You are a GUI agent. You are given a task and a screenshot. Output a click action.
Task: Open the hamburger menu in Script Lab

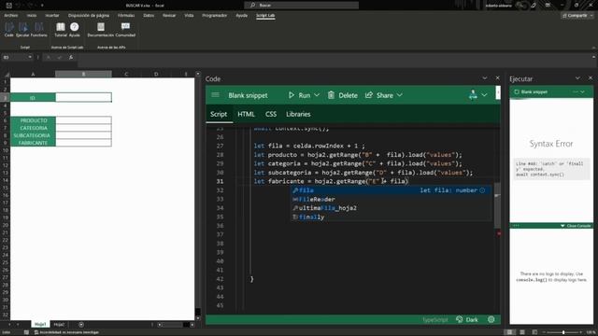215,95
